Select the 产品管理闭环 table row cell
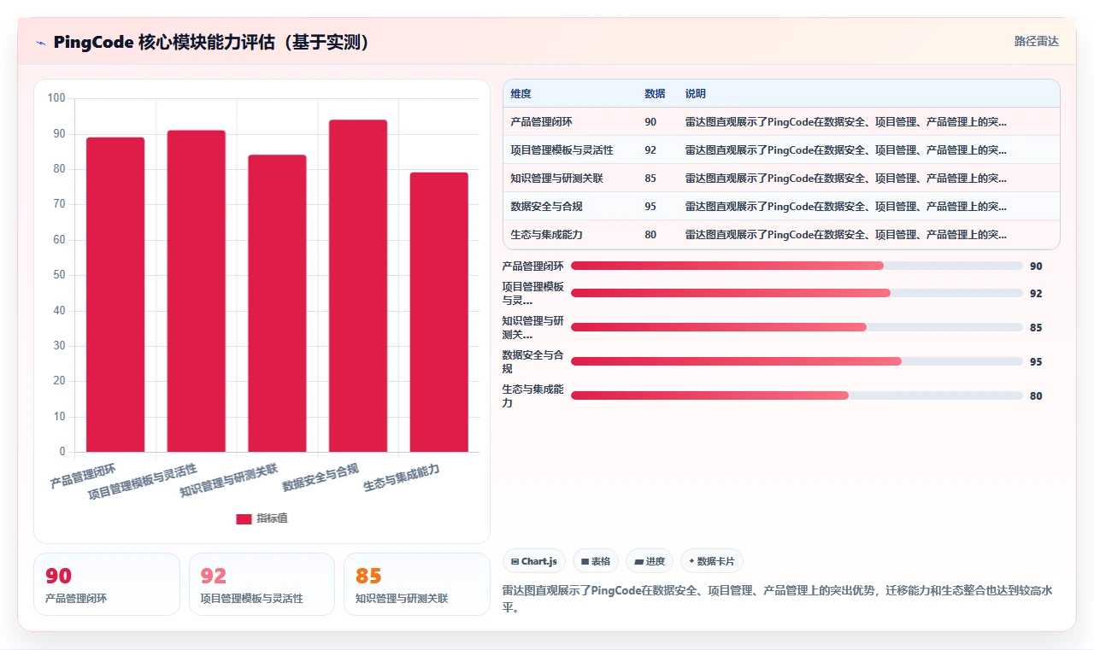1094x650 pixels. point(541,122)
